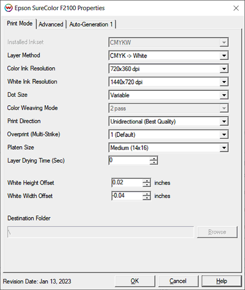Open the Advanced tab

pyautogui.click(x=51, y=25)
